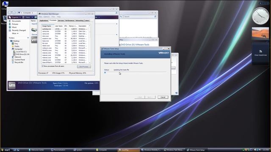Screen dimensions: 271x152
Task: Select the explorer.exe process row
Action: [x=65, y=38]
